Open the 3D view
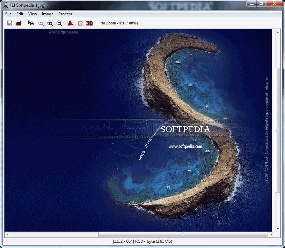This screenshot has width=285, height=248. click(90, 23)
